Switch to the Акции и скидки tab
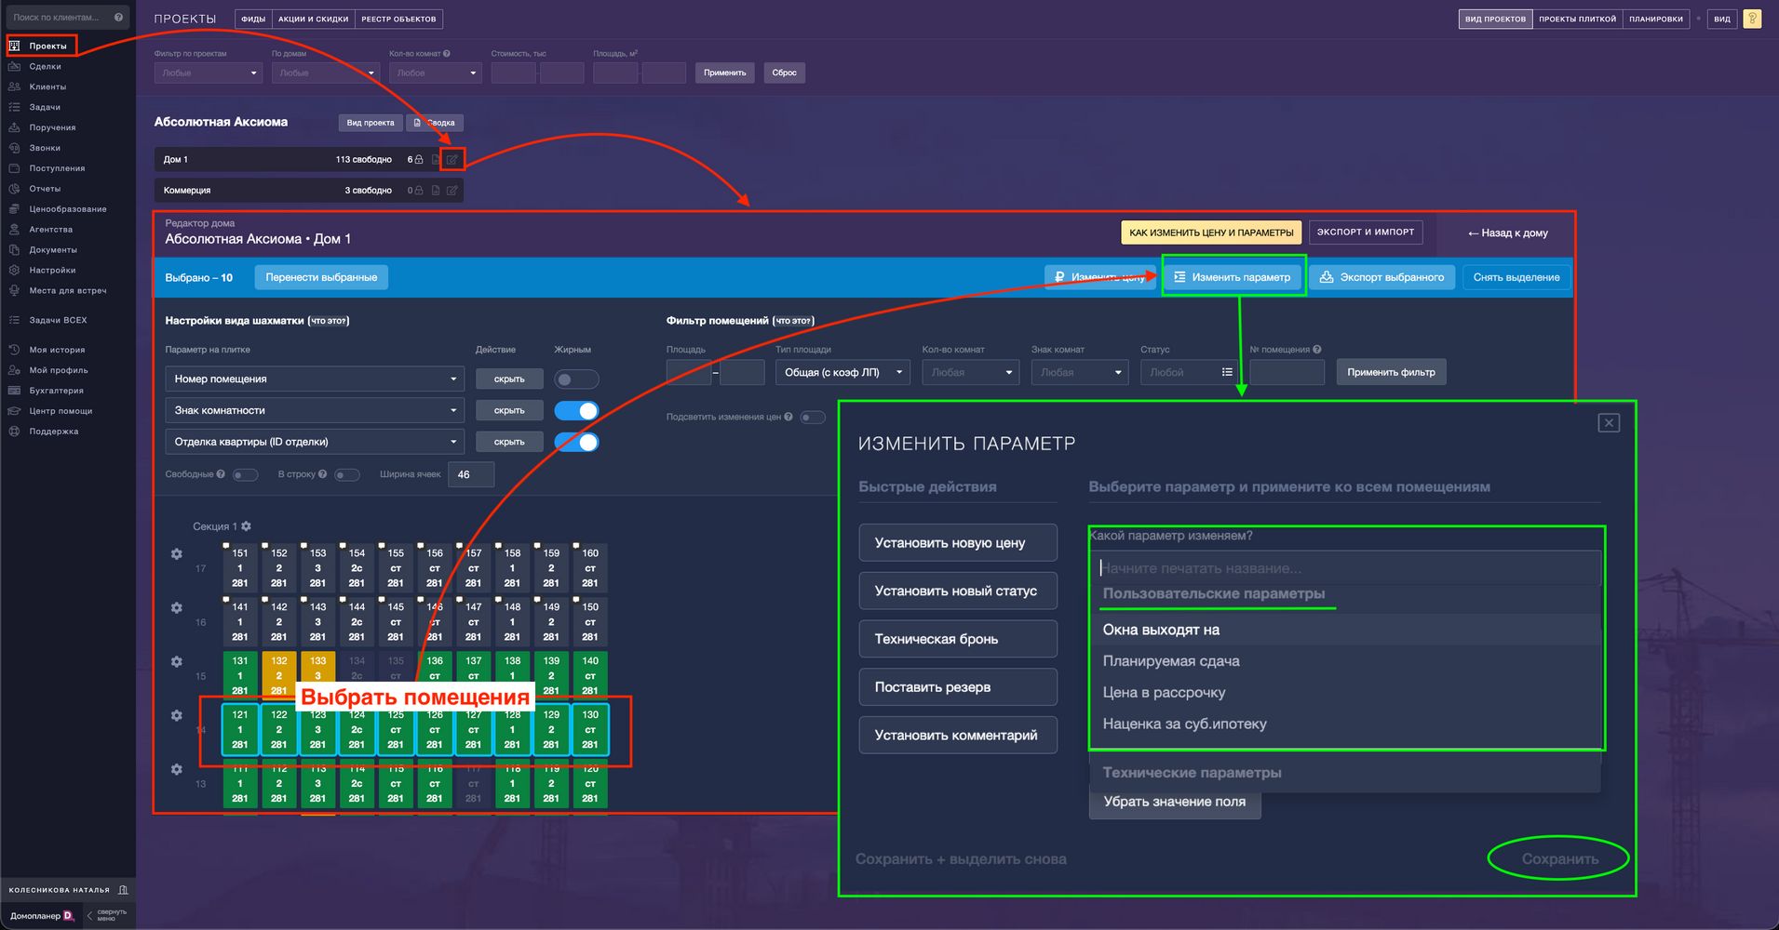 tap(313, 19)
